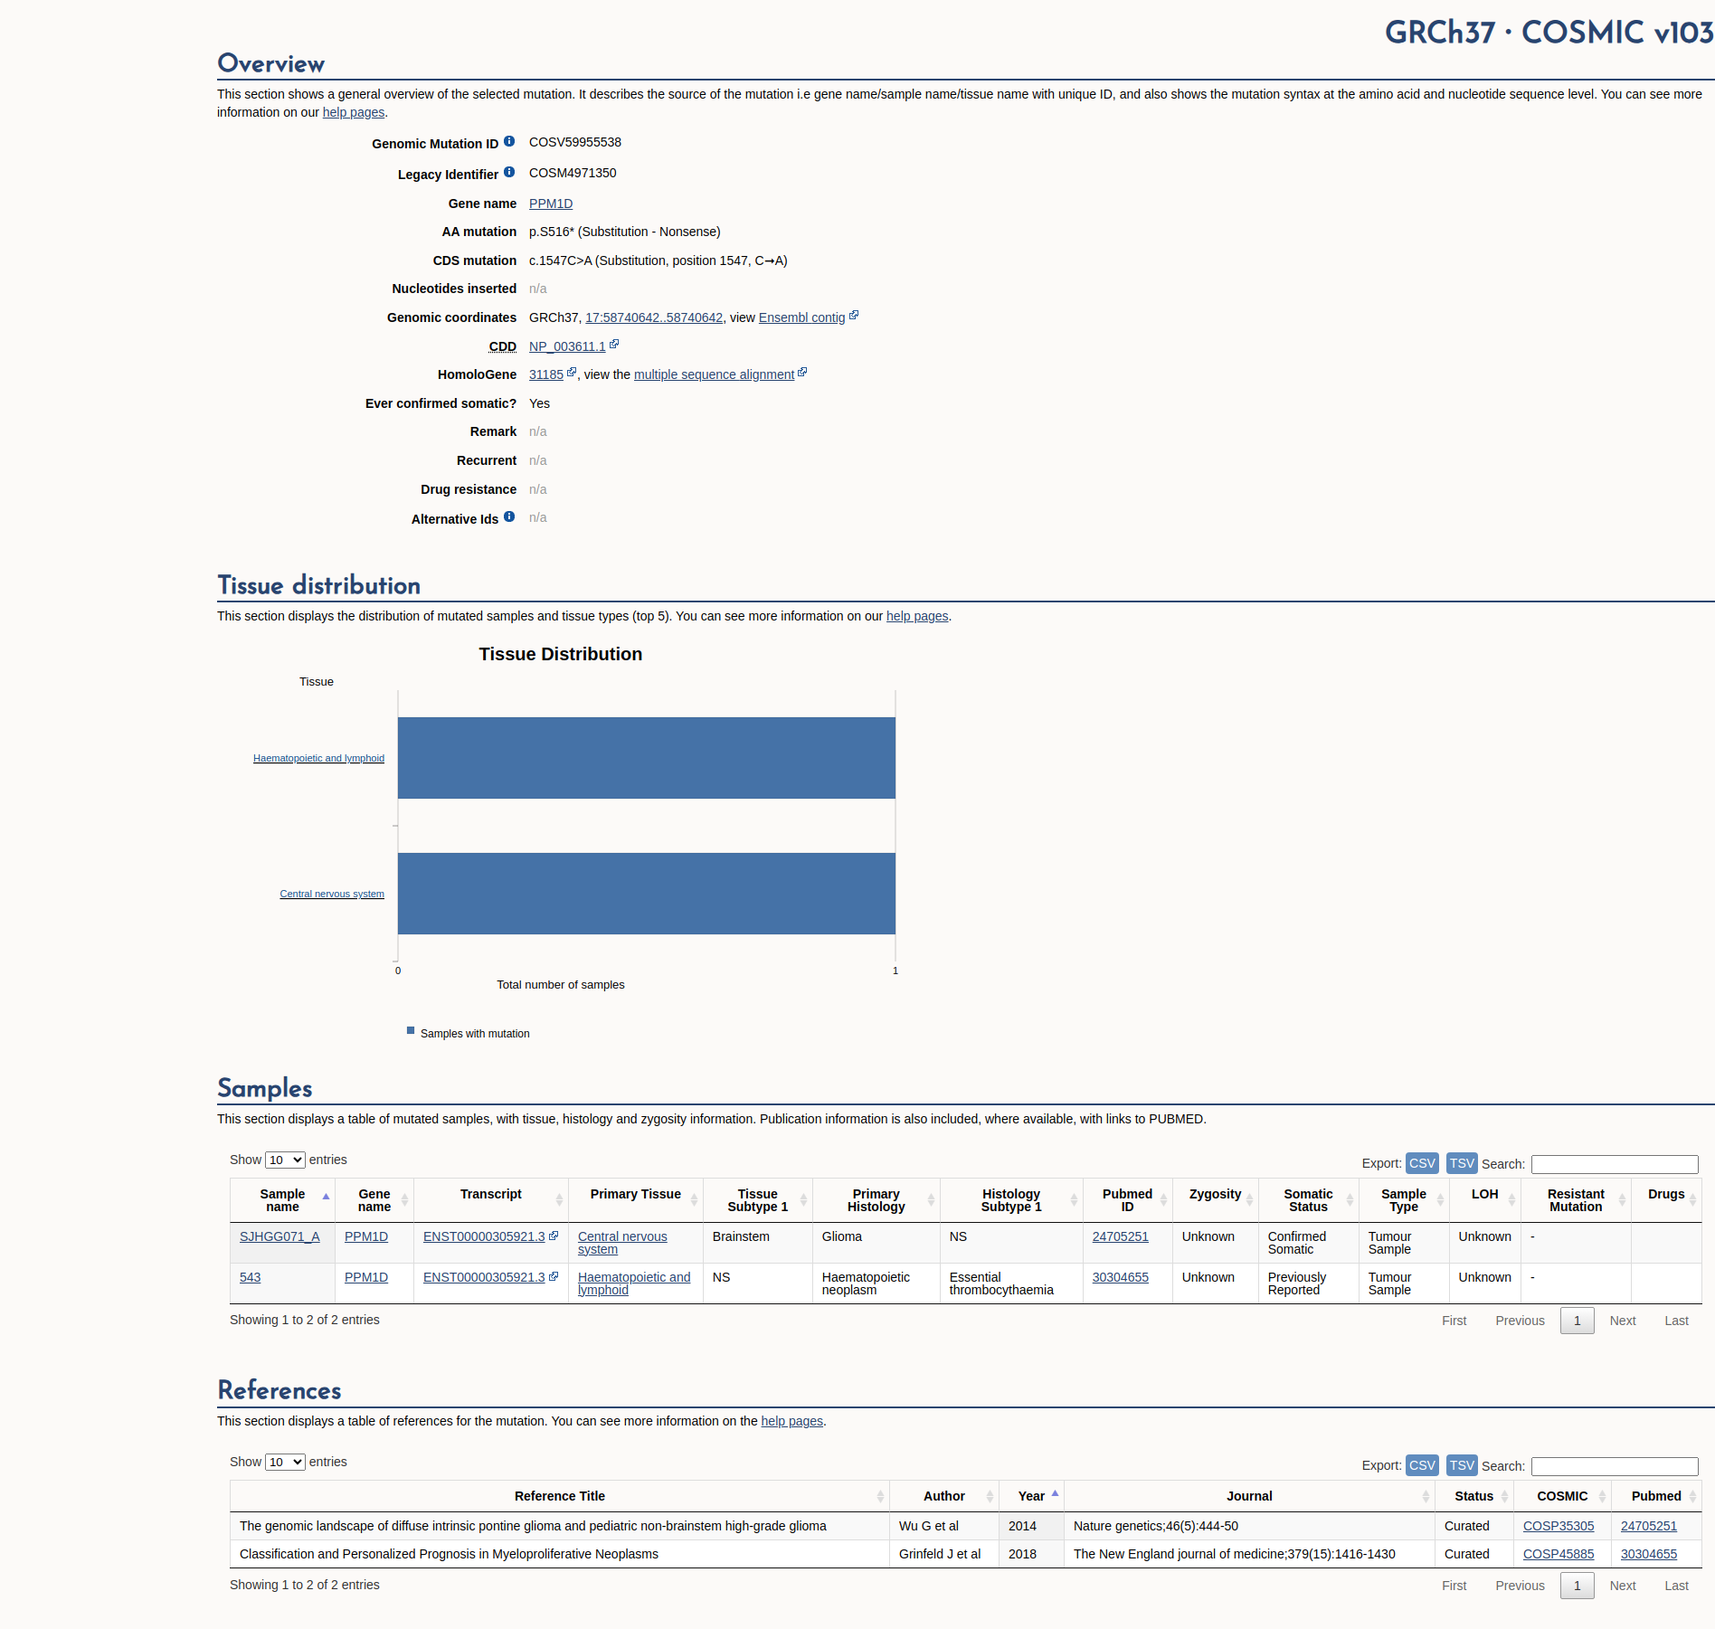Export references table as TSV
The height and width of the screenshot is (1629, 1715).
[1462, 1465]
